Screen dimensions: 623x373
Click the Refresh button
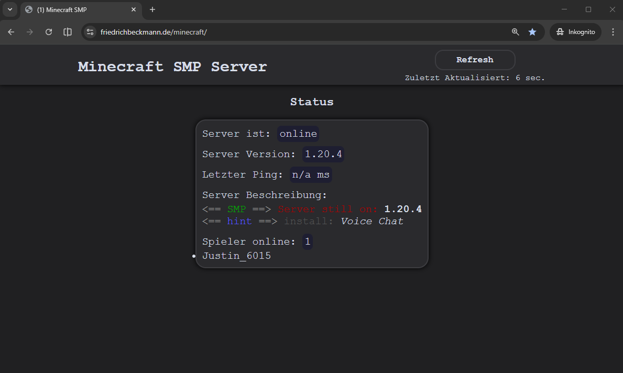tap(475, 60)
